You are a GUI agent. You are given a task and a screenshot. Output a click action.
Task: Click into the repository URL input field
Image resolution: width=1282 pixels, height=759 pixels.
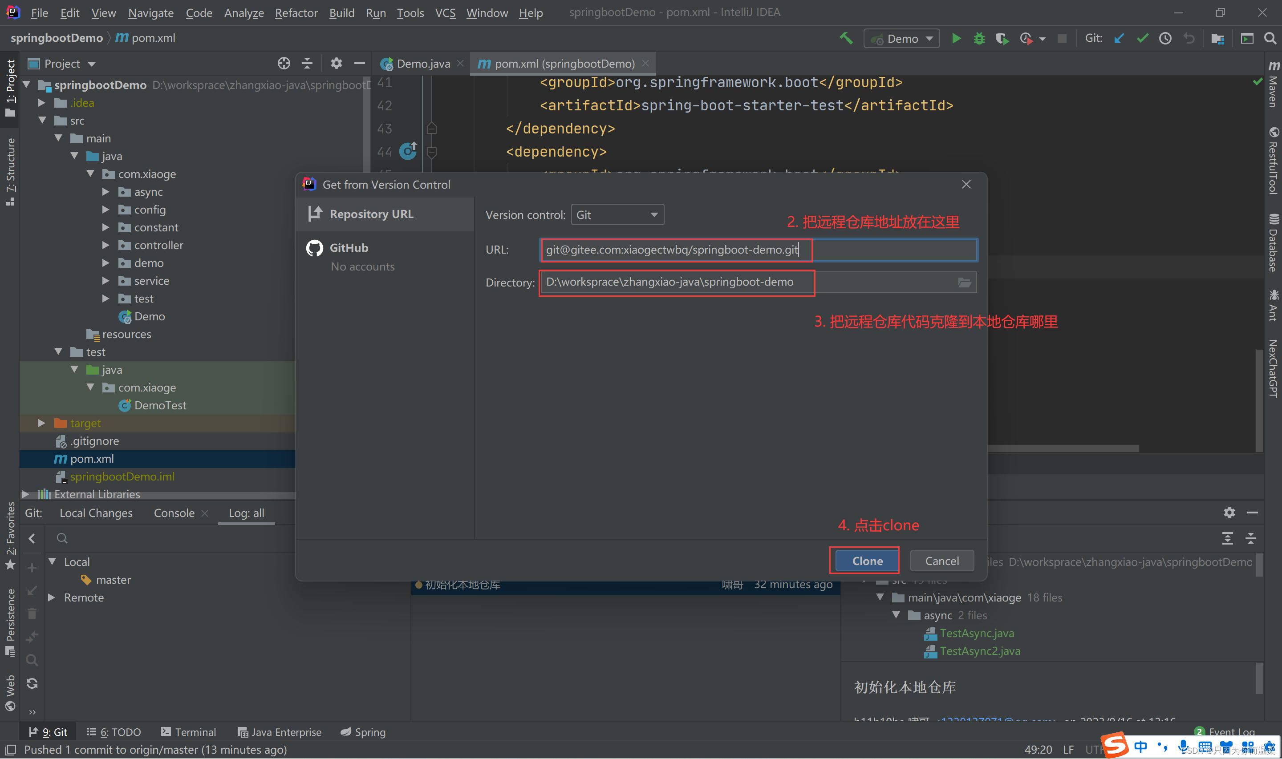757,250
